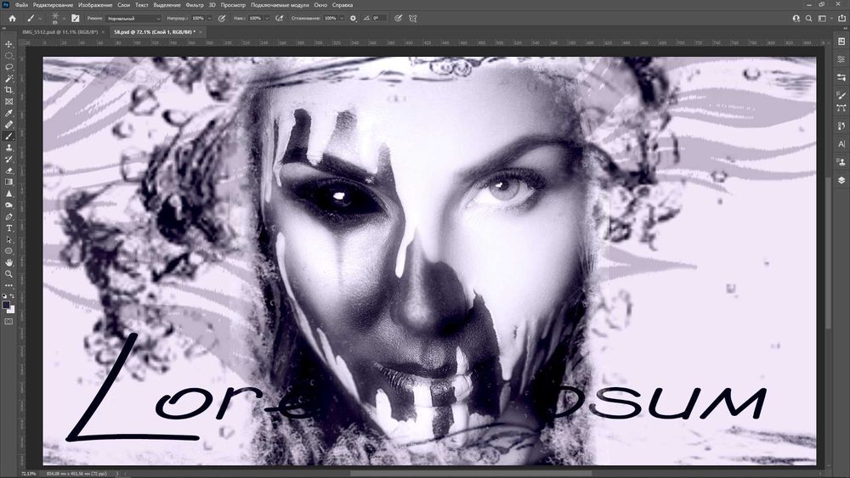Viewport: 850px width, 478px height.
Task: Open the Flow percentage dropdown arrow
Action: coord(267,19)
